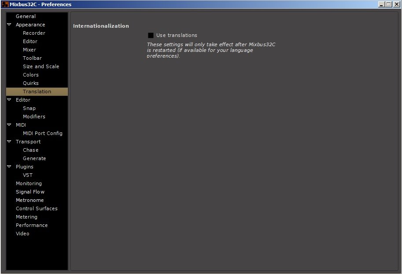Collapse the Transport section triangle
402x274 pixels.
tap(9, 141)
